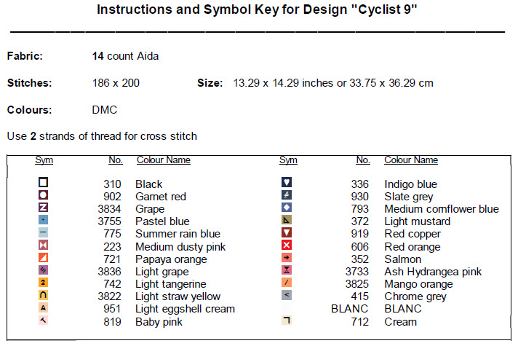Click the Black symbol square icon
This screenshot has width=518, height=346.
44,184
